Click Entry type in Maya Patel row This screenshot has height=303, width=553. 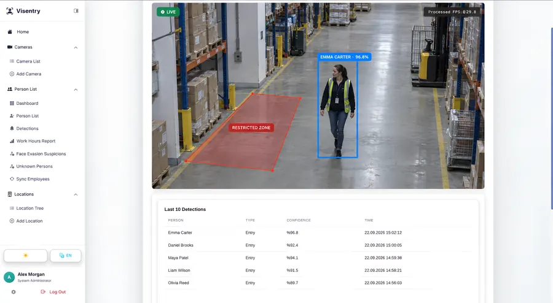tap(250, 258)
